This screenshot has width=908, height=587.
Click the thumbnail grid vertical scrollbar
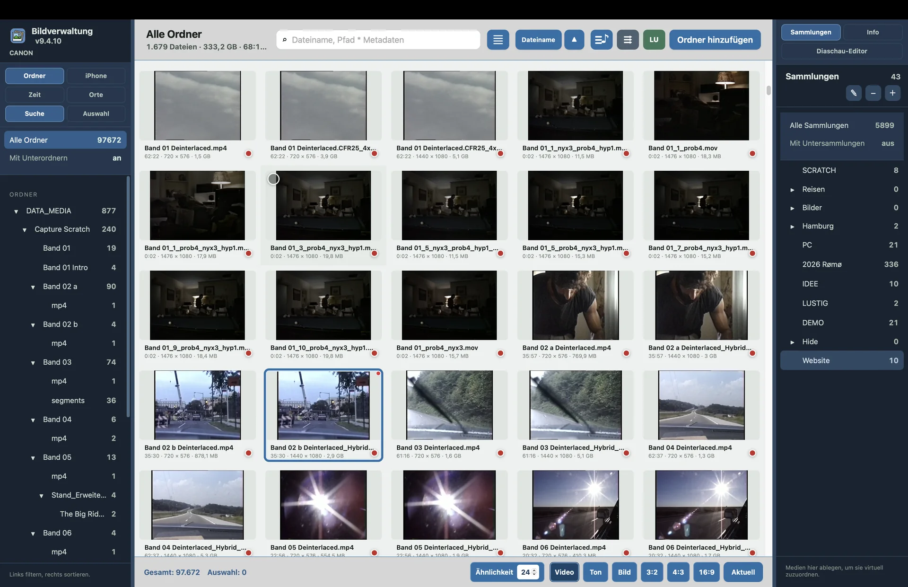tap(768, 90)
